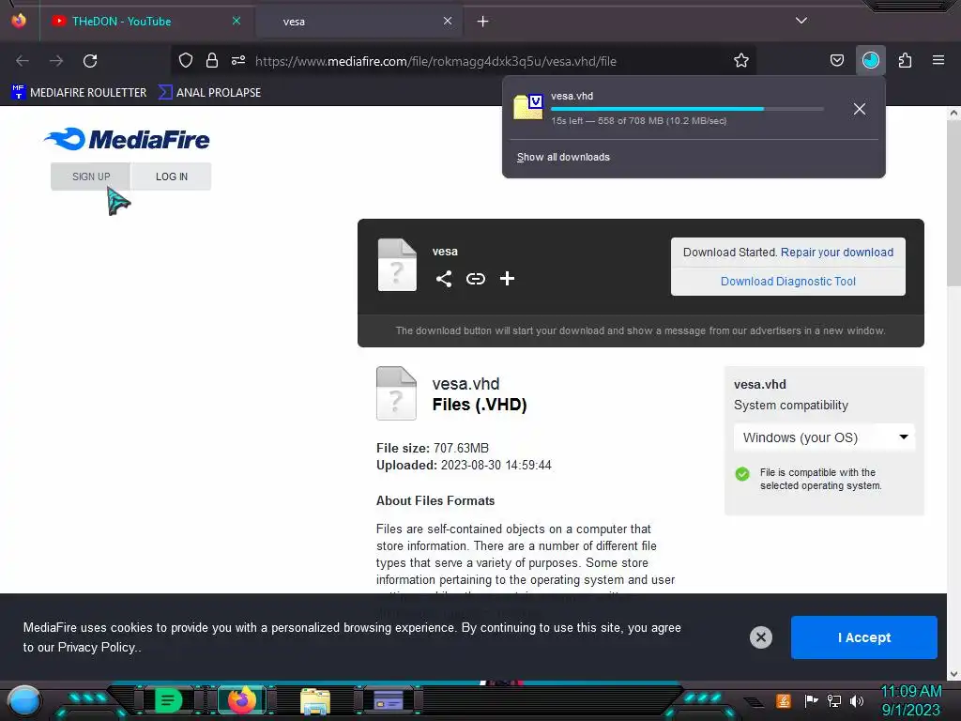The image size is (961, 721).
Task: Click the Uploaded 2023-08-30 14:59:44 text
Action: [x=464, y=466]
